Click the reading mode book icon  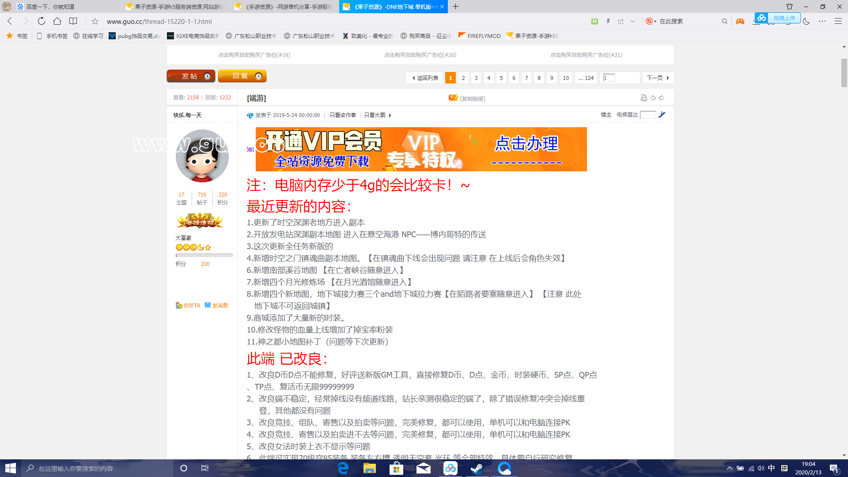pyautogui.click(x=594, y=21)
